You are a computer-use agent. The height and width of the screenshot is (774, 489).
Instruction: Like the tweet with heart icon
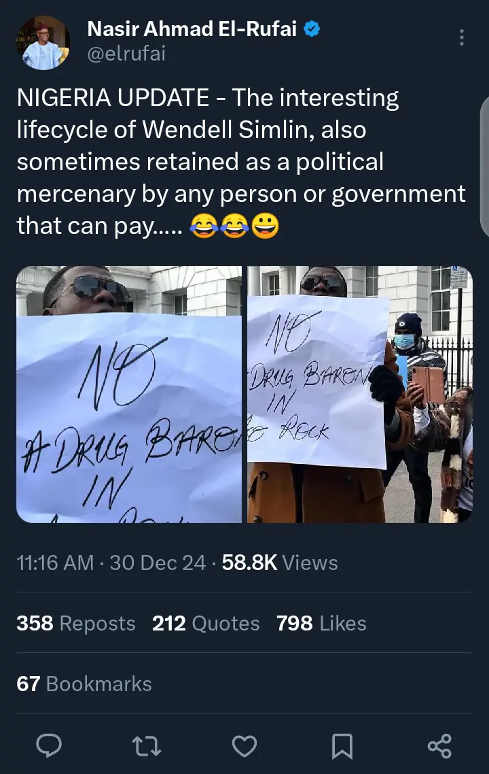[x=244, y=746]
